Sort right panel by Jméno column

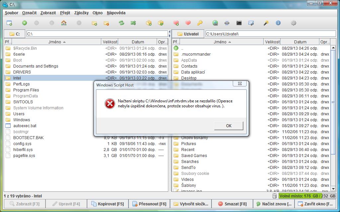coord(222,42)
